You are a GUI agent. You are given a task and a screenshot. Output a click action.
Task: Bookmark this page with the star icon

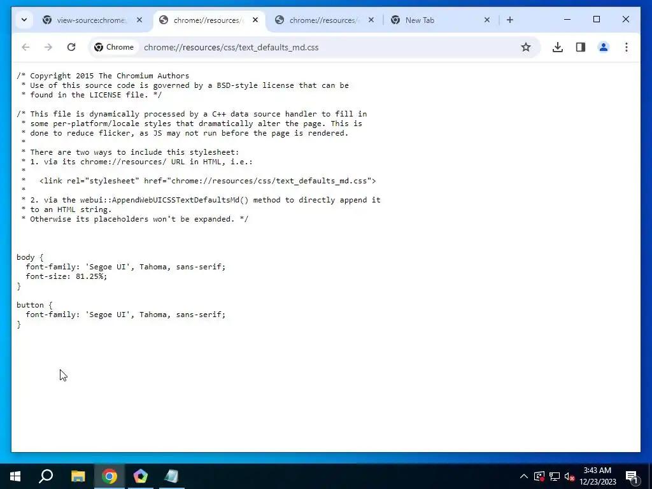point(526,47)
